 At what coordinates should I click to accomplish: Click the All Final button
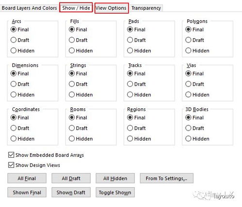(x=27, y=178)
